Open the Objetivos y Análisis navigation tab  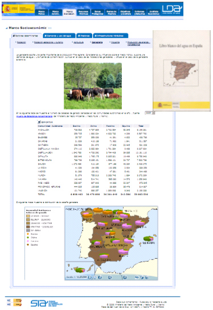[125, 13]
